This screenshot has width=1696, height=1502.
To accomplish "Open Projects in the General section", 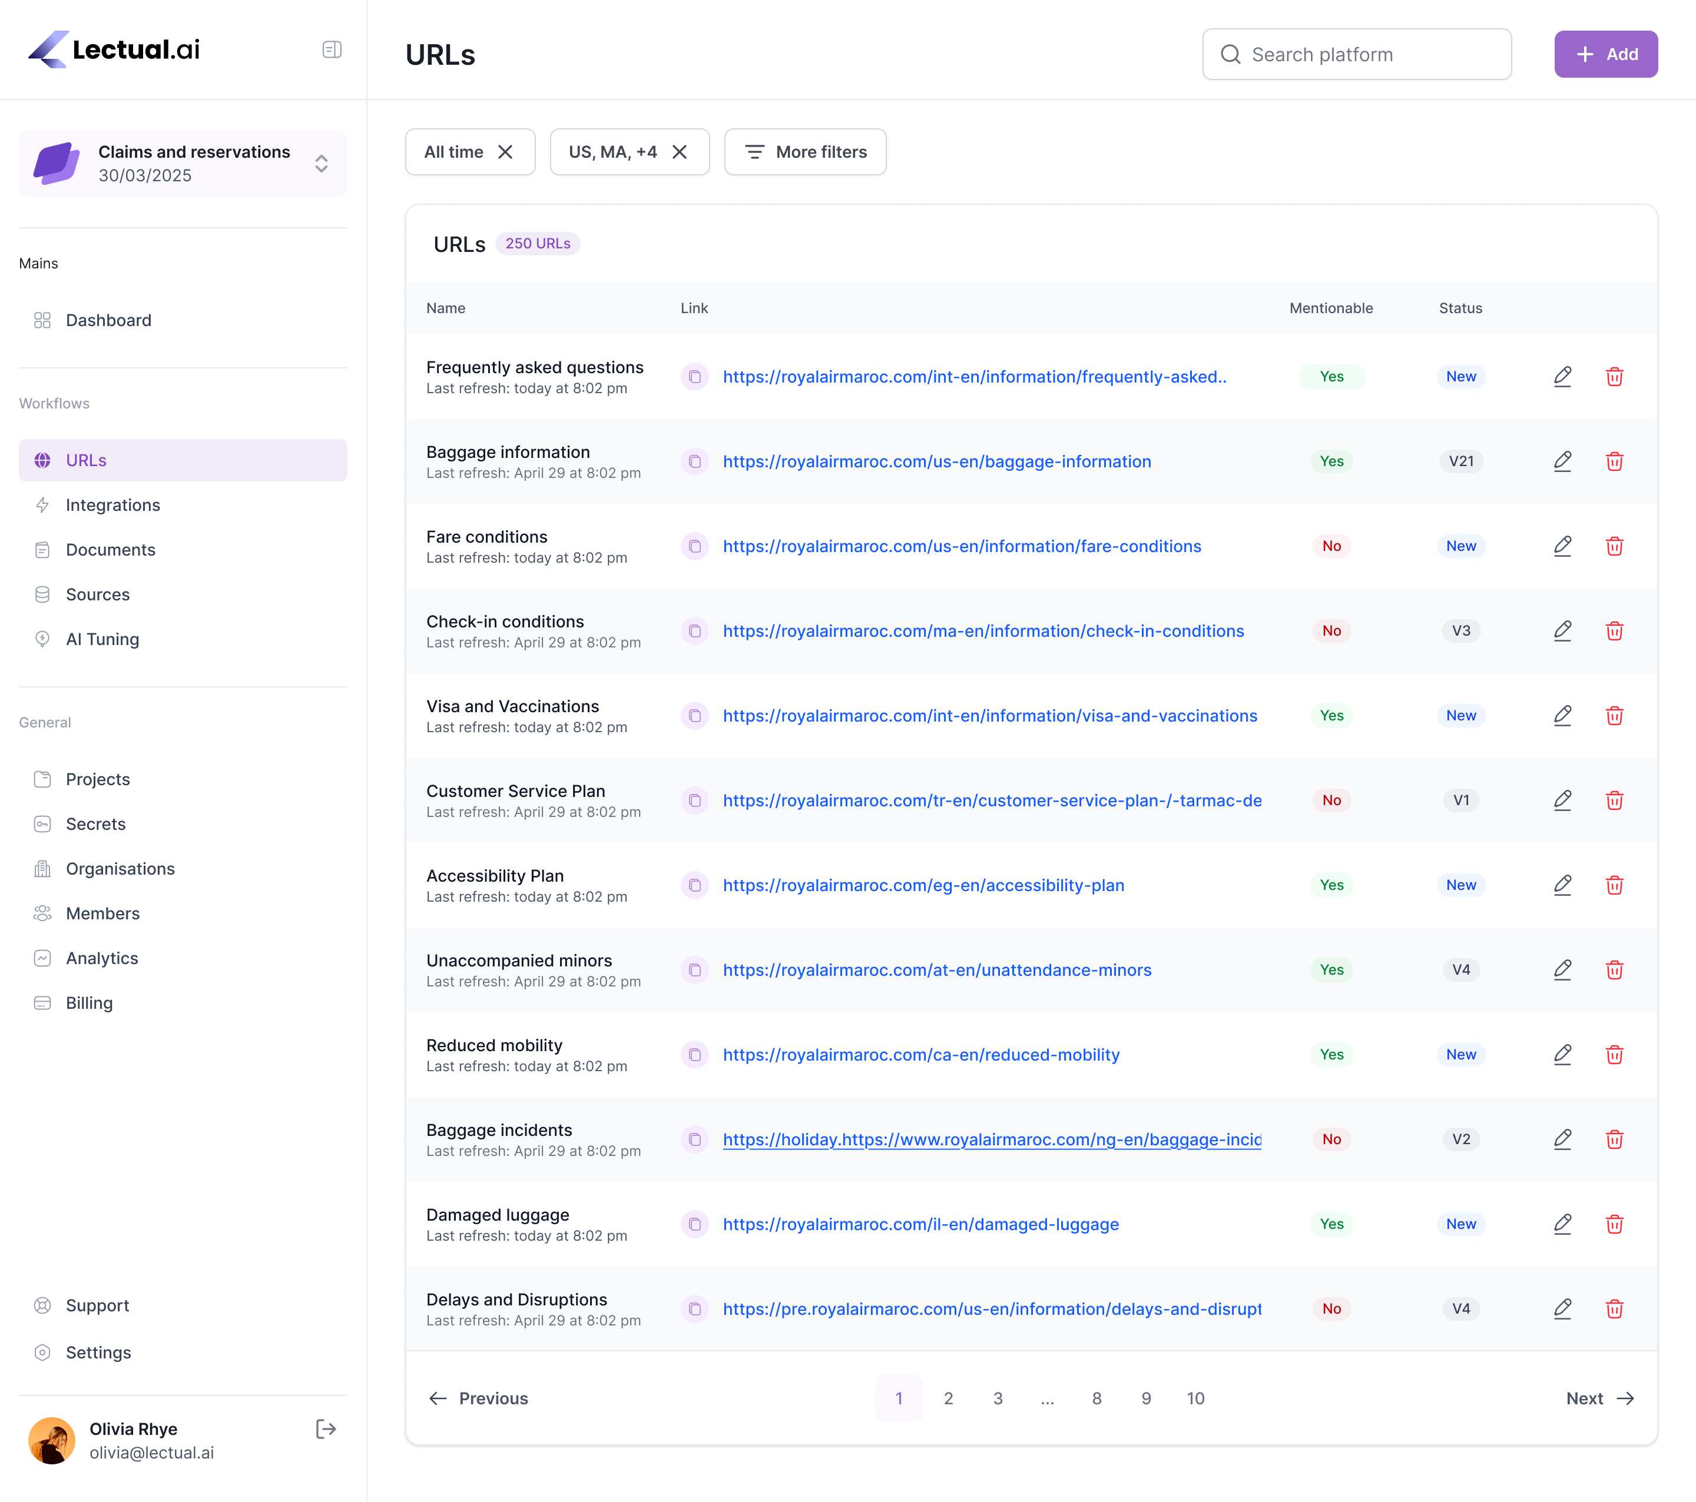I will point(183,780).
